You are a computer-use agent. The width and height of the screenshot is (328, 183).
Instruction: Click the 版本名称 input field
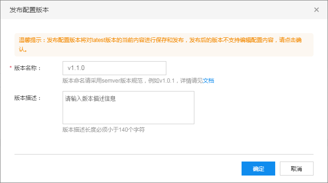(x=114, y=68)
